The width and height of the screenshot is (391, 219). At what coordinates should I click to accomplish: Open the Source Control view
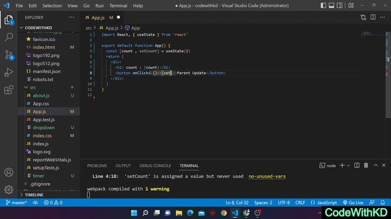9,55
